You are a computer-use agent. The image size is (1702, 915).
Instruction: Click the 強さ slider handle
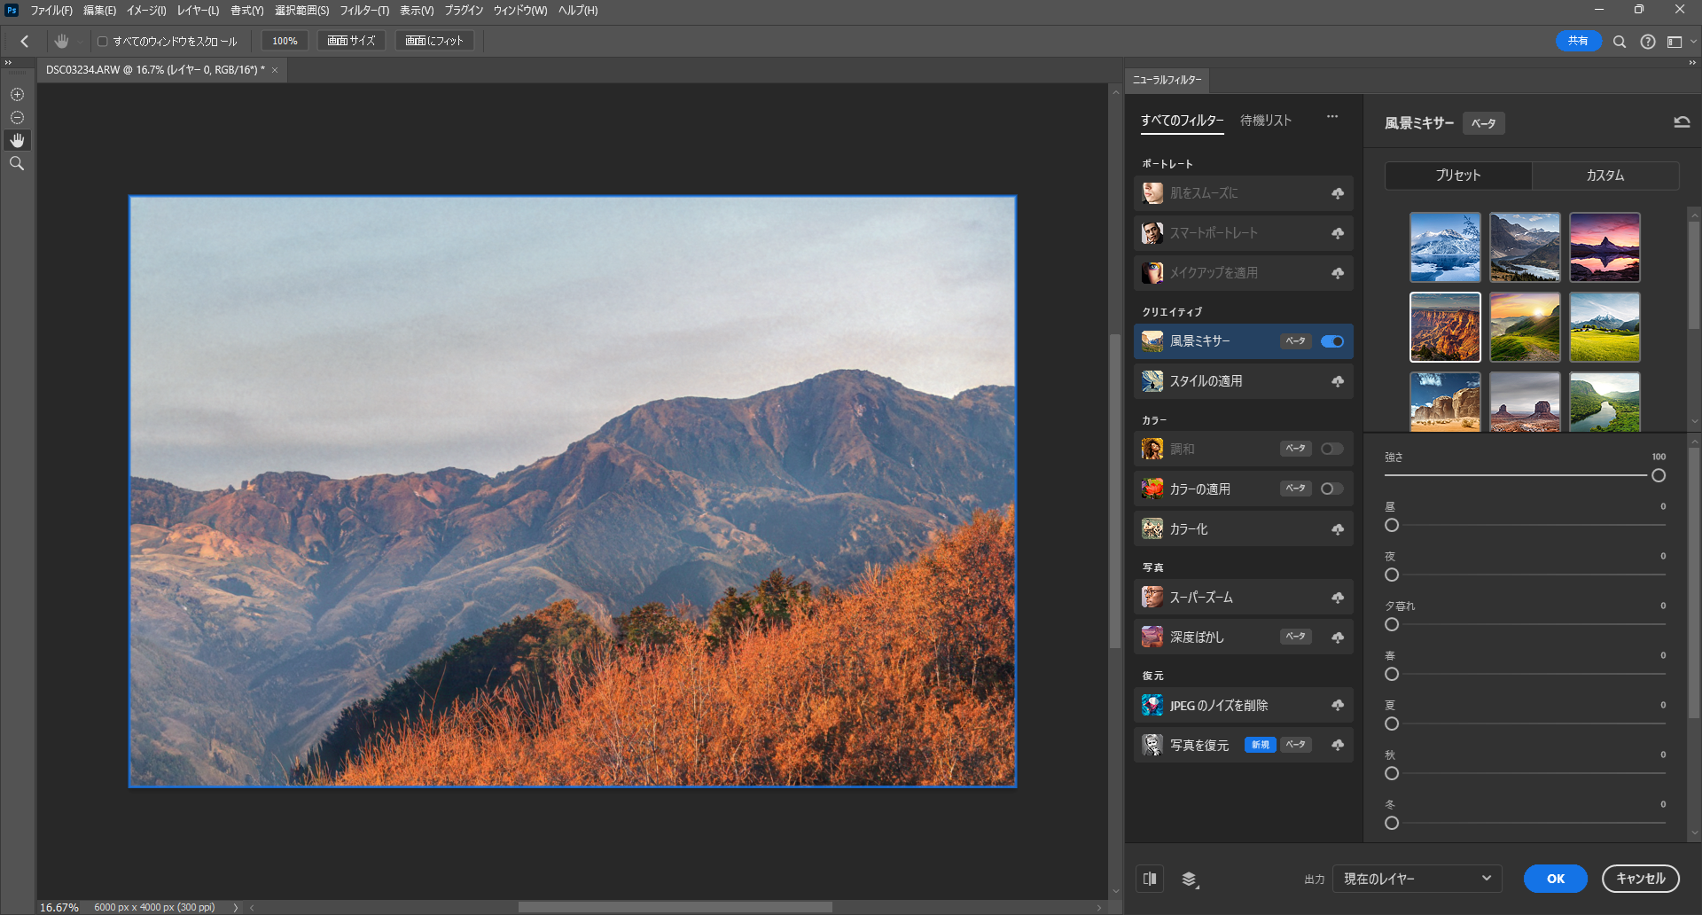coord(1659,475)
